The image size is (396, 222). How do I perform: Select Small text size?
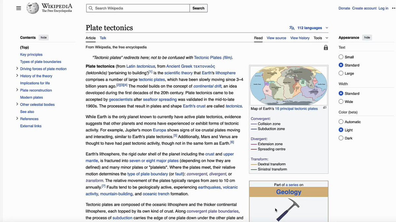pos(341,57)
